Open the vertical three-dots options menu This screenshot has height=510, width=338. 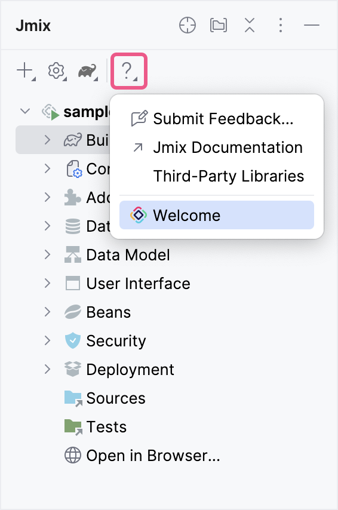coord(281,25)
